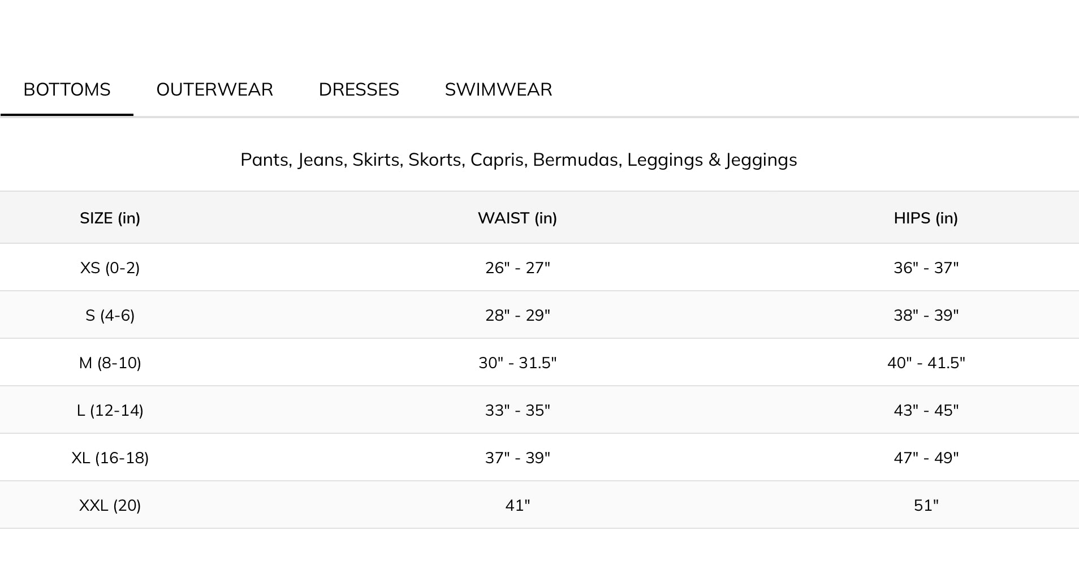Click the L (12-14) size label
Screen dimensions: 1079x569
pyautogui.click(x=110, y=410)
